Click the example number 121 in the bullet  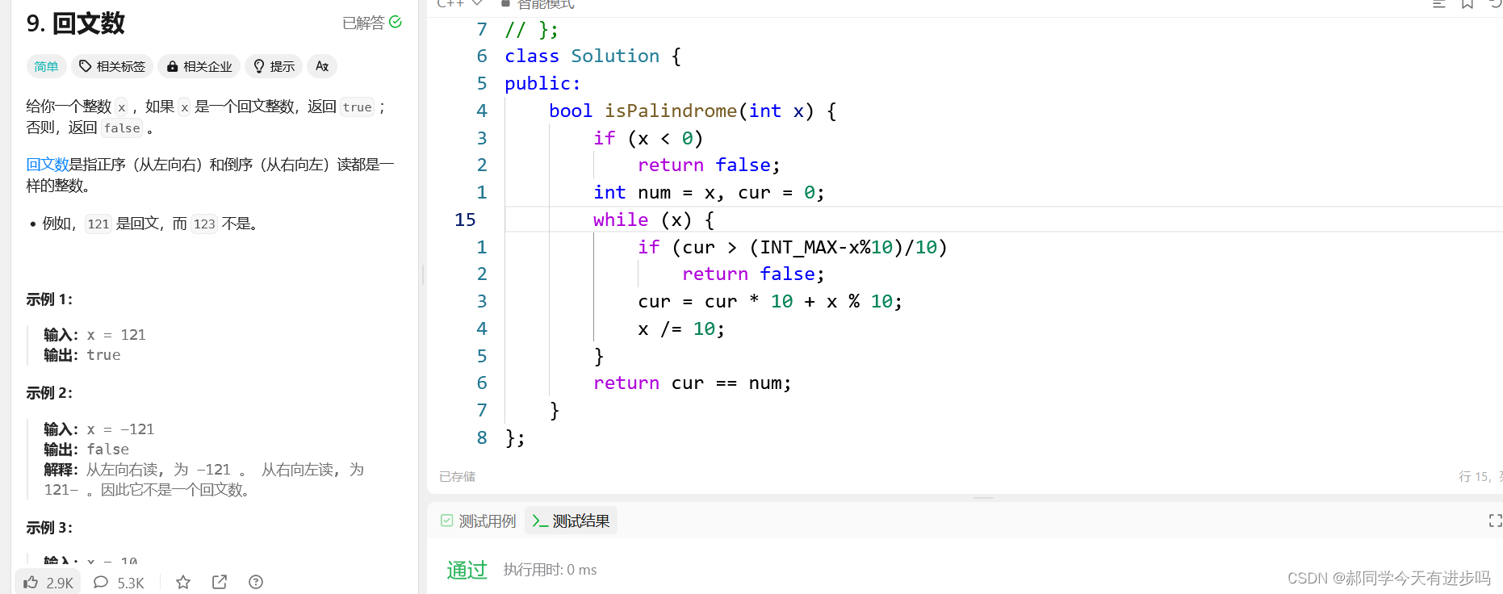pos(98,224)
